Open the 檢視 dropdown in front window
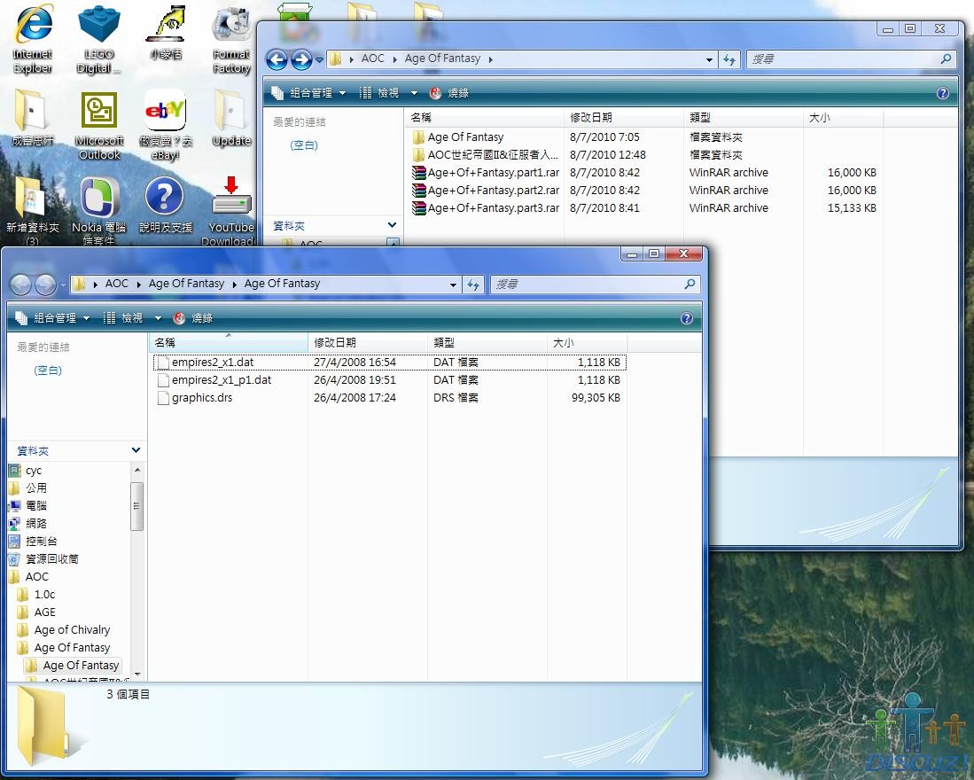974x780 pixels. pyautogui.click(x=133, y=318)
